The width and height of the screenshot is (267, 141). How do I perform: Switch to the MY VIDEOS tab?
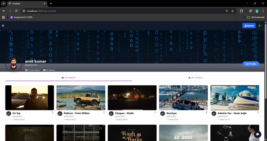tap(69, 78)
